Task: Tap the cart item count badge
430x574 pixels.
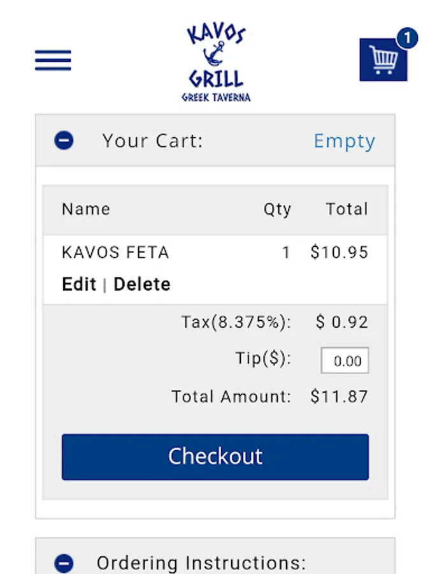Action: coord(407,38)
